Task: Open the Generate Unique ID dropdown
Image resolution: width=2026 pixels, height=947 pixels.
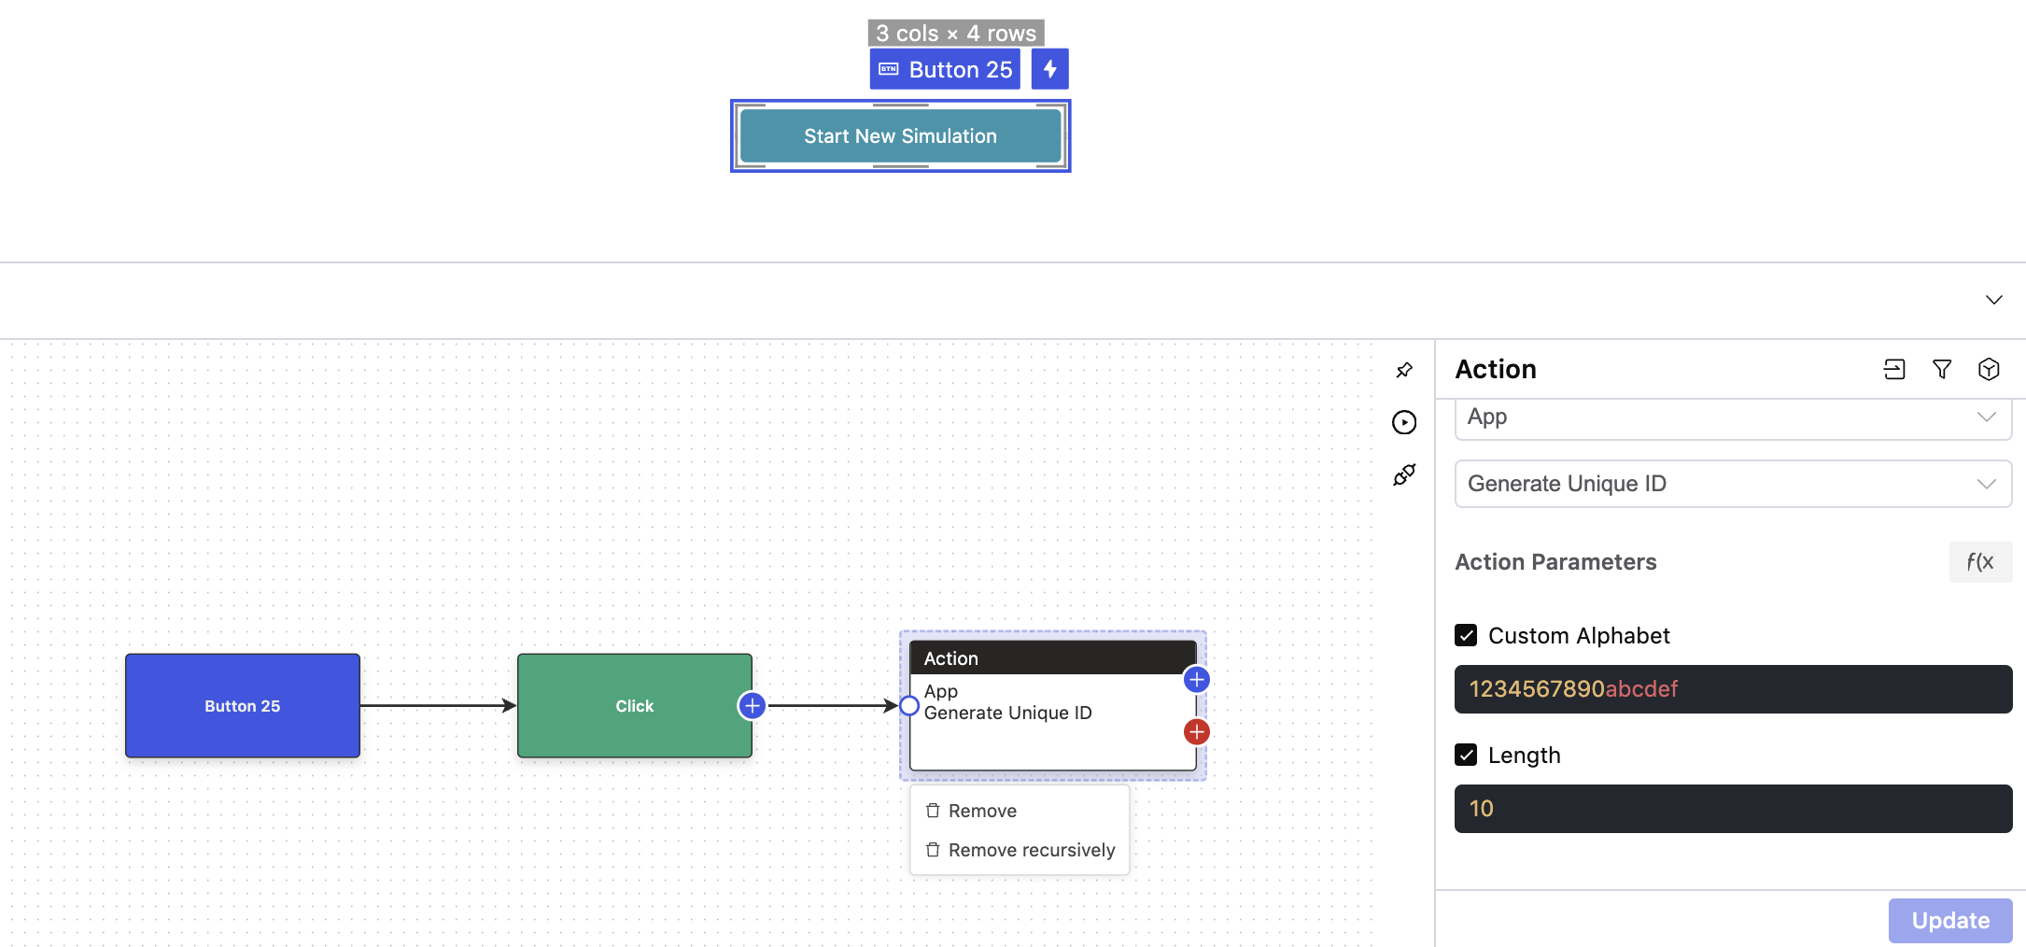Action: (1733, 484)
